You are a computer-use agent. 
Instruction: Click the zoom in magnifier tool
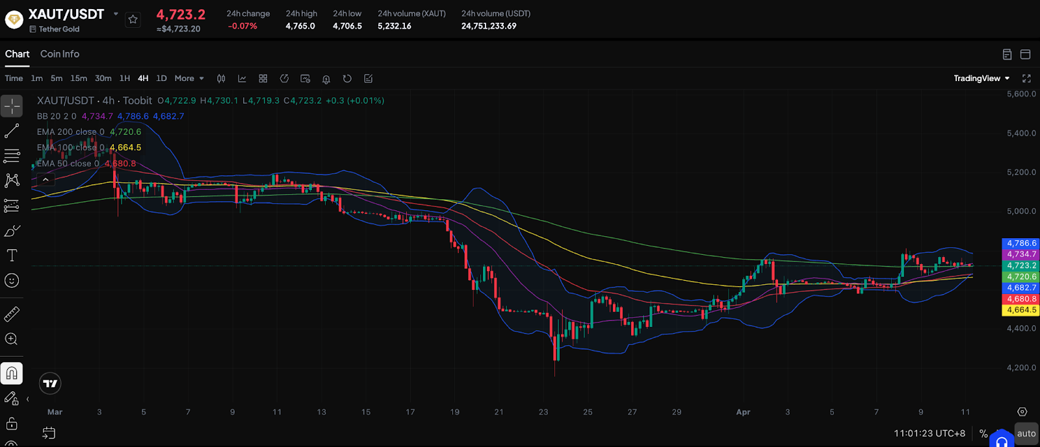coord(12,339)
